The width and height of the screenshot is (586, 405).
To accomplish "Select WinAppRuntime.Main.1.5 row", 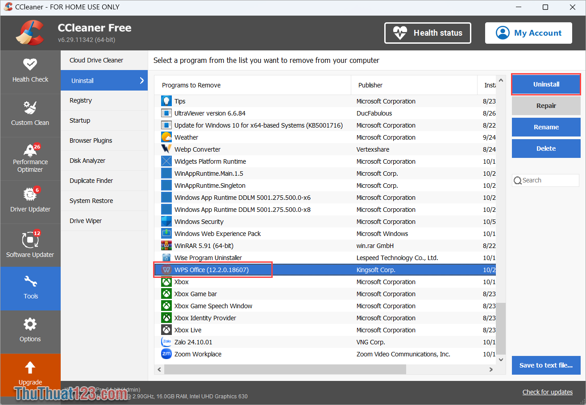I will pos(325,174).
